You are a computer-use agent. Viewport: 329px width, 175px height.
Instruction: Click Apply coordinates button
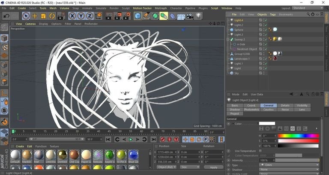(214, 167)
